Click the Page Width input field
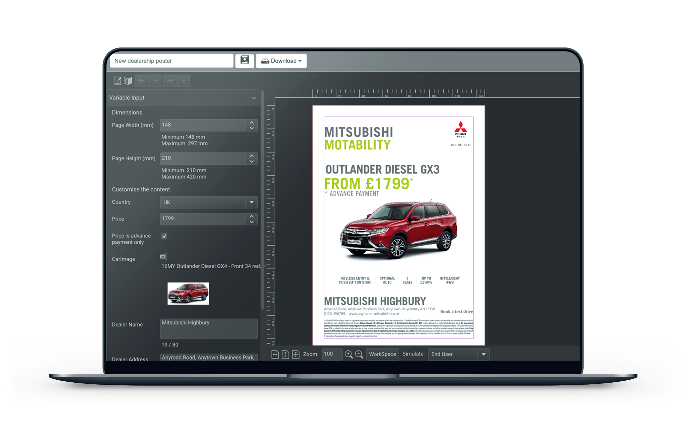The height and width of the screenshot is (426, 685). pyautogui.click(x=203, y=125)
